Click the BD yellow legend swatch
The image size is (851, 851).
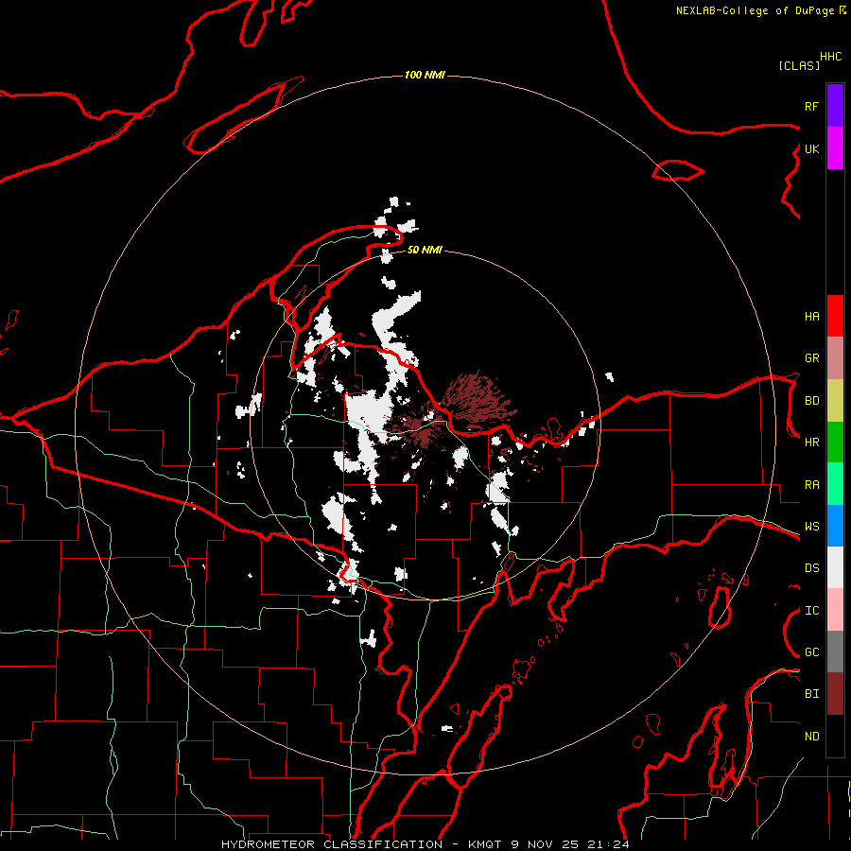coord(835,400)
